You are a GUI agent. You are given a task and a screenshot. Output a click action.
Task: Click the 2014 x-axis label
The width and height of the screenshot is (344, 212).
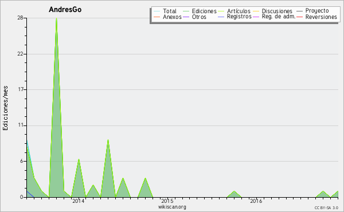(79, 201)
